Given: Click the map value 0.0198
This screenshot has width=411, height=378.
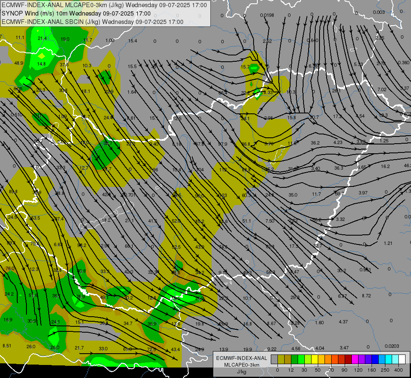Looking at the screenshot, I should pos(267,15).
